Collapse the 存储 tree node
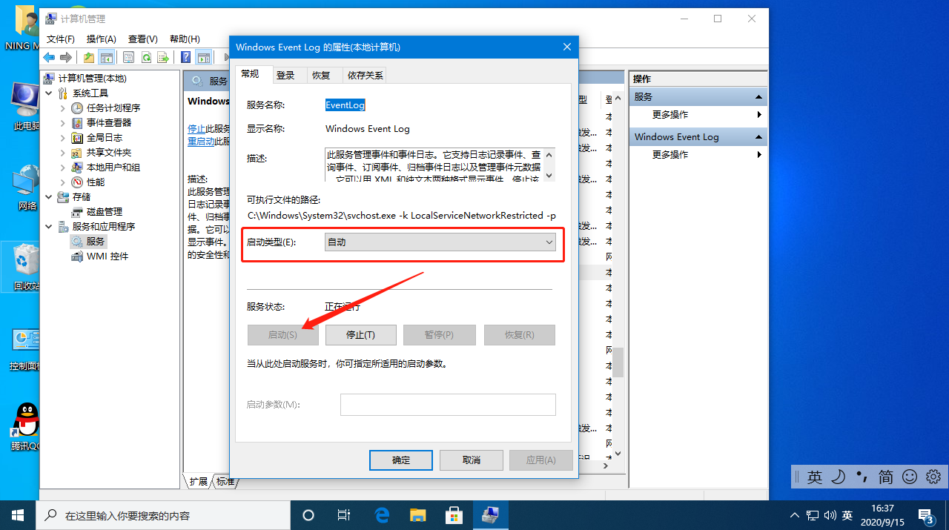Screen dimensions: 949x530 pos(49,197)
